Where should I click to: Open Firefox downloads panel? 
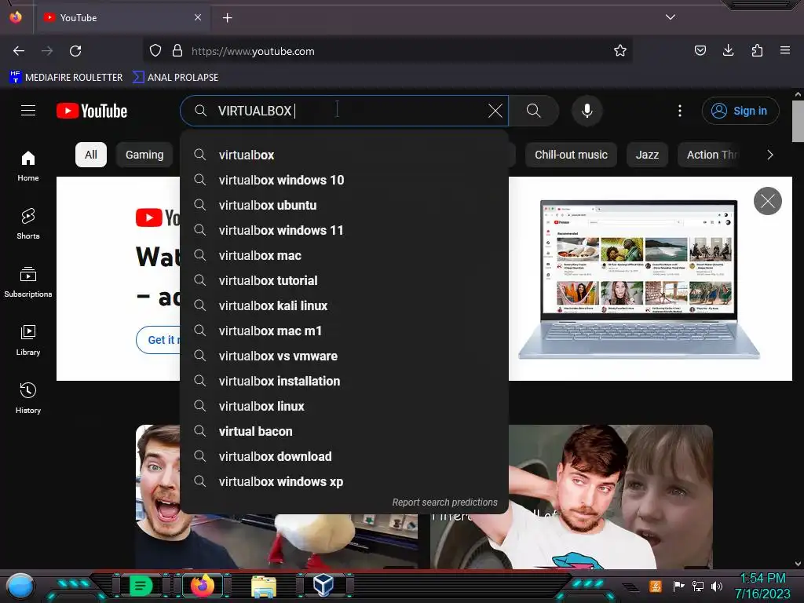(x=728, y=50)
